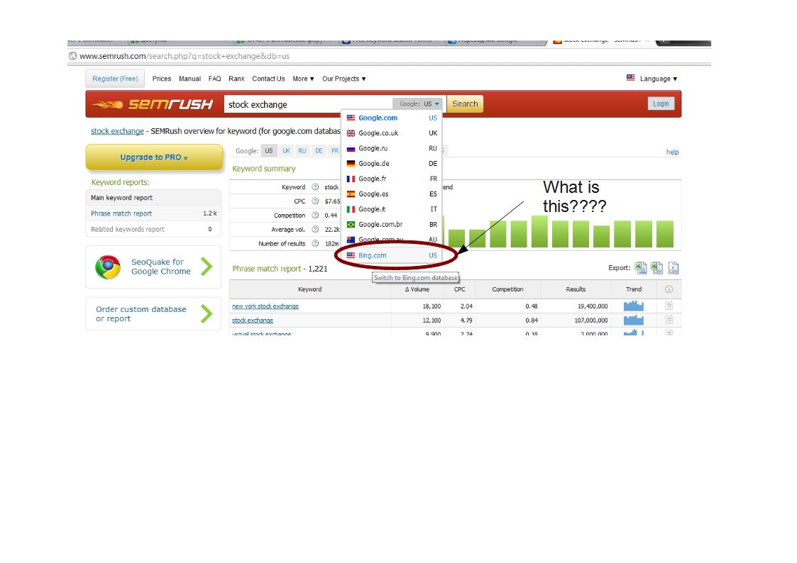Click the info icon in the table header
This screenshot has height=563, width=797.
(669, 289)
